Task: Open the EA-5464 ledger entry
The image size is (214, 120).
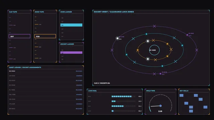Action: [x=45, y=71]
